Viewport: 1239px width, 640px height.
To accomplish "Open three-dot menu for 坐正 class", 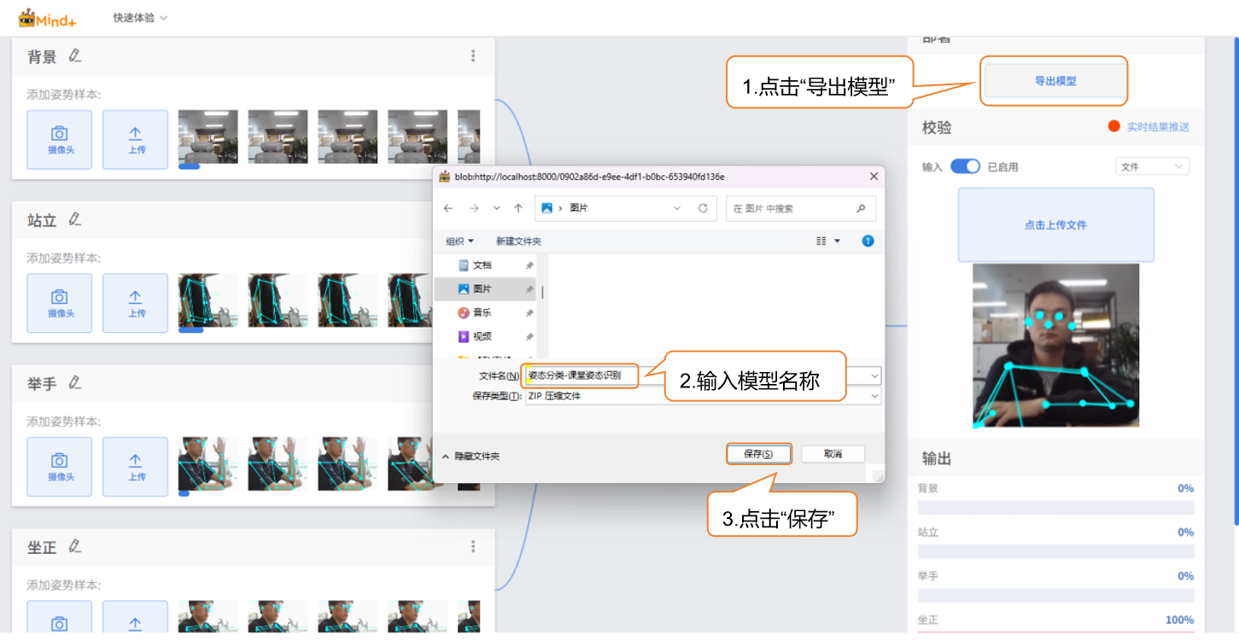I will tap(473, 547).
